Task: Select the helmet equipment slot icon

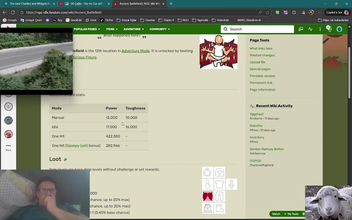Action: click(219, 172)
